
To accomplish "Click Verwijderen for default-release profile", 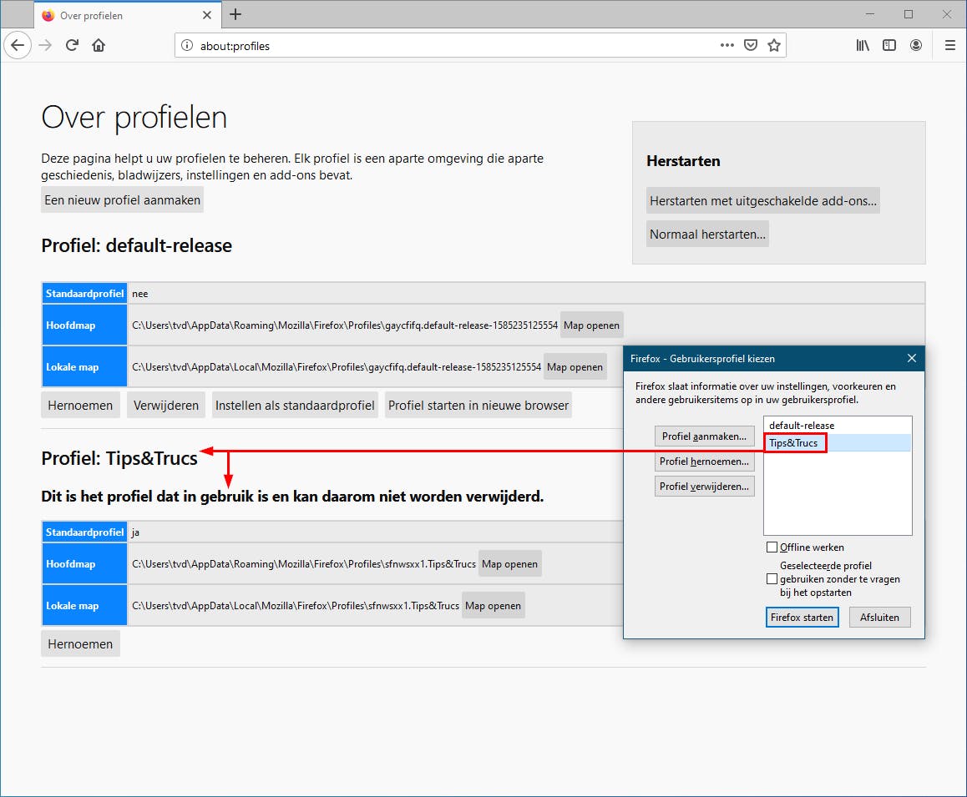I will pos(166,406).
